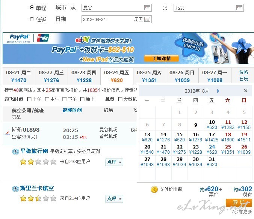The width and height of the screenshot is (254, 219).
Task: Select the 往返 round-trip radio button
Action: (32, 19)
